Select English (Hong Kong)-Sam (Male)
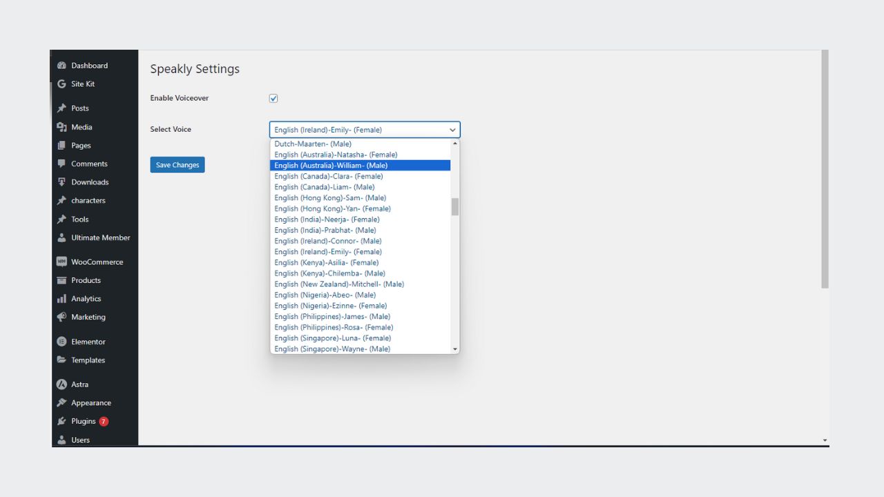 coord(360,198)
